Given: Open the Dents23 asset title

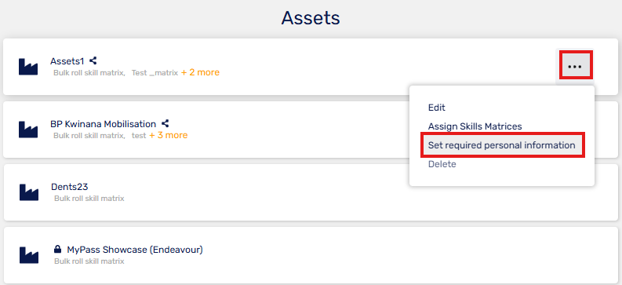Looking at the screenshot, I should click(70, 187).
